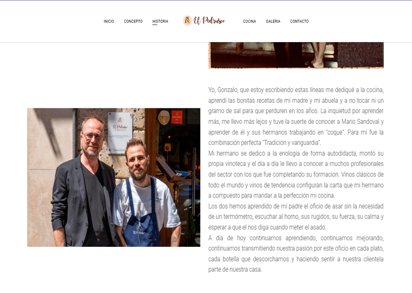Click the paragraph starting "A día de hoy"
Viewport: 412px width, 293px height.
[x=296, y=253]
